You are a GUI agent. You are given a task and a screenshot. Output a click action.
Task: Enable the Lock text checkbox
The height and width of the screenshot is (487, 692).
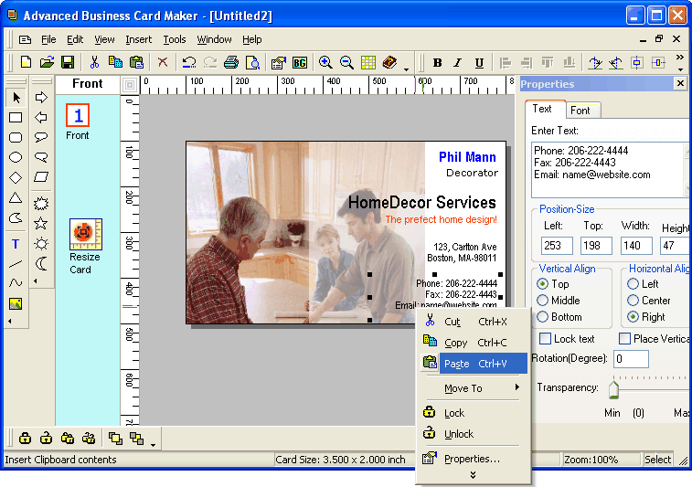(x=545, y=339)
